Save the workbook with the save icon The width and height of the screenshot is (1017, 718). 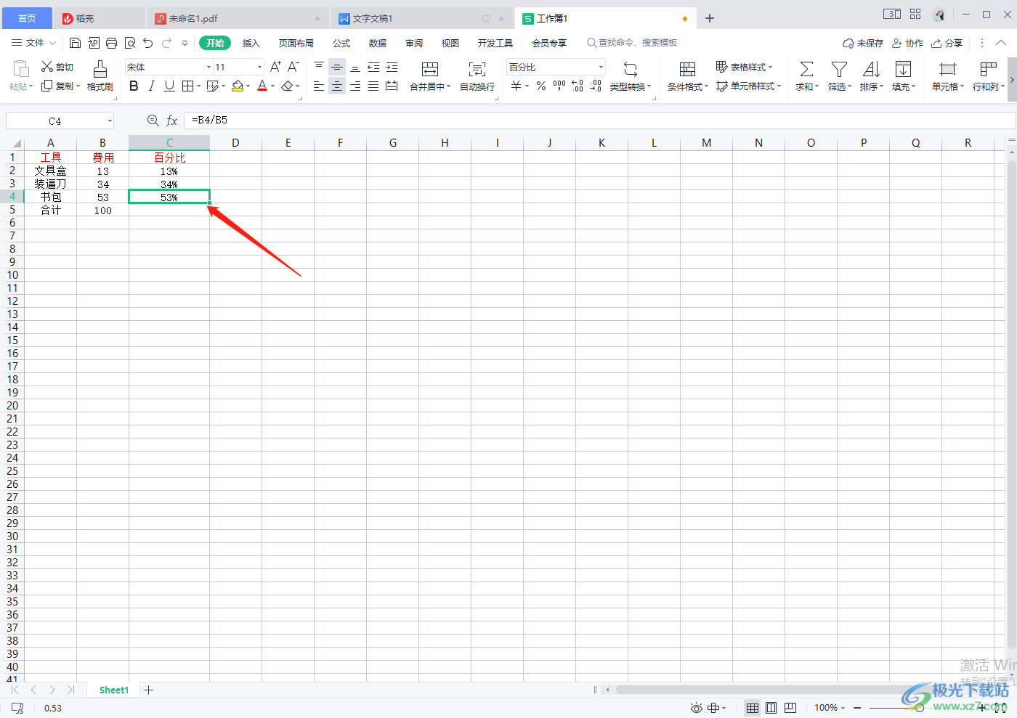click(x=75, y=44)
